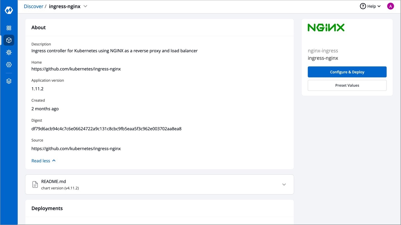Open the helm wheel icon in sidebar
The image size is (401, 225).
pyautogui.click(x=9, y=52)
